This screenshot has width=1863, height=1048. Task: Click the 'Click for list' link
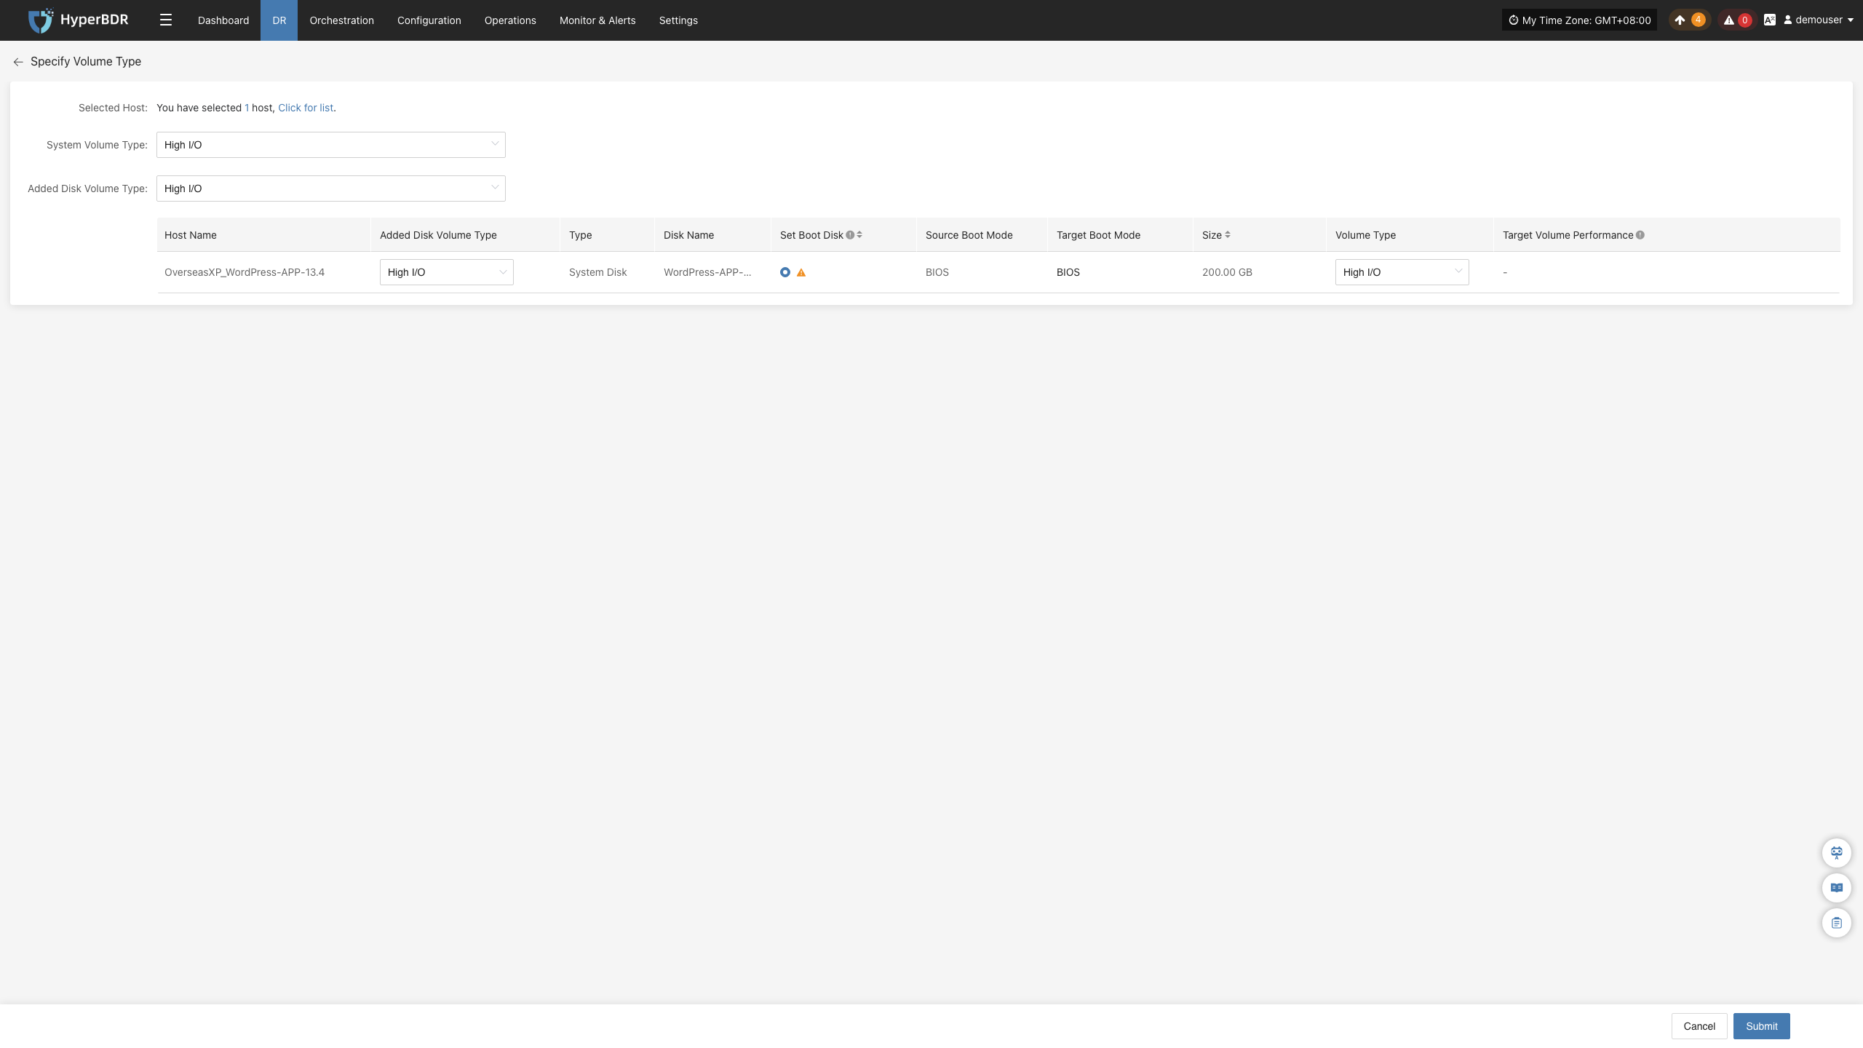tap(306, 108)
